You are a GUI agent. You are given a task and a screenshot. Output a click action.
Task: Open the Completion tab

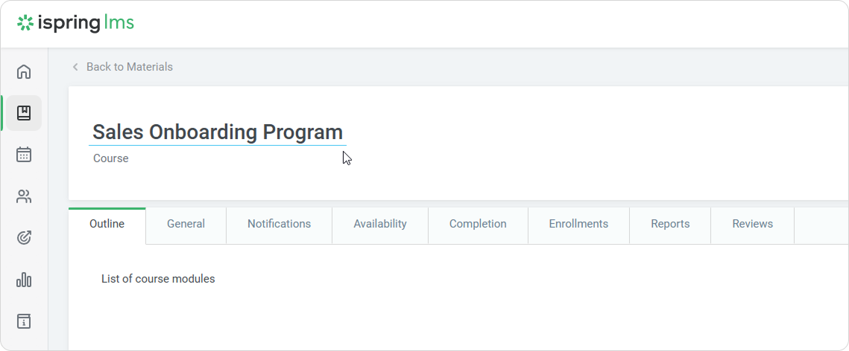pos(478,224)
